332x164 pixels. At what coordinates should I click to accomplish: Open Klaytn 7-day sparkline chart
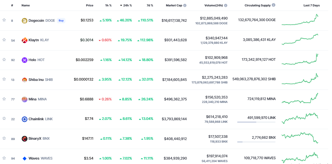[300, 39]
